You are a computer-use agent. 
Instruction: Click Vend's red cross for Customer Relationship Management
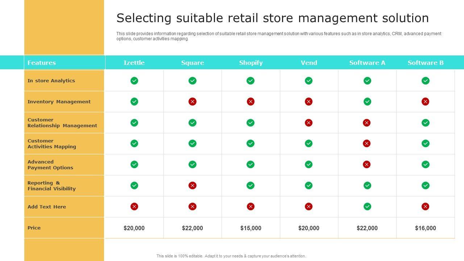308,123
